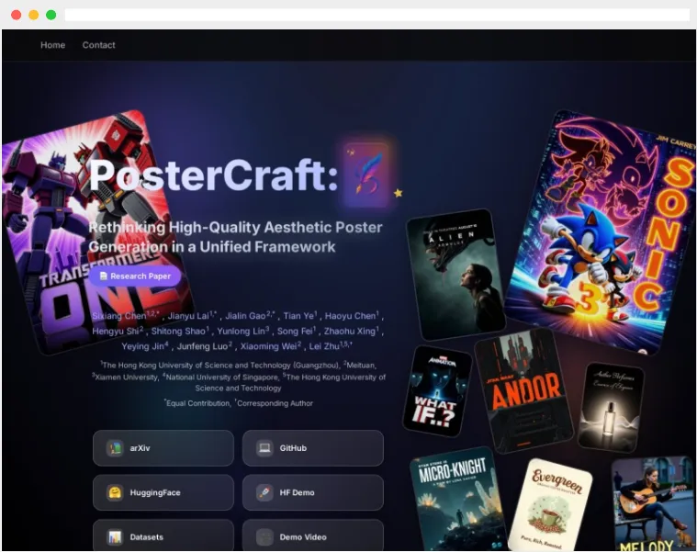Viewport: 697px width, 552px height.
Task: Click author name Song Fei
Action: pyautogui.click(x=295, y=332)
